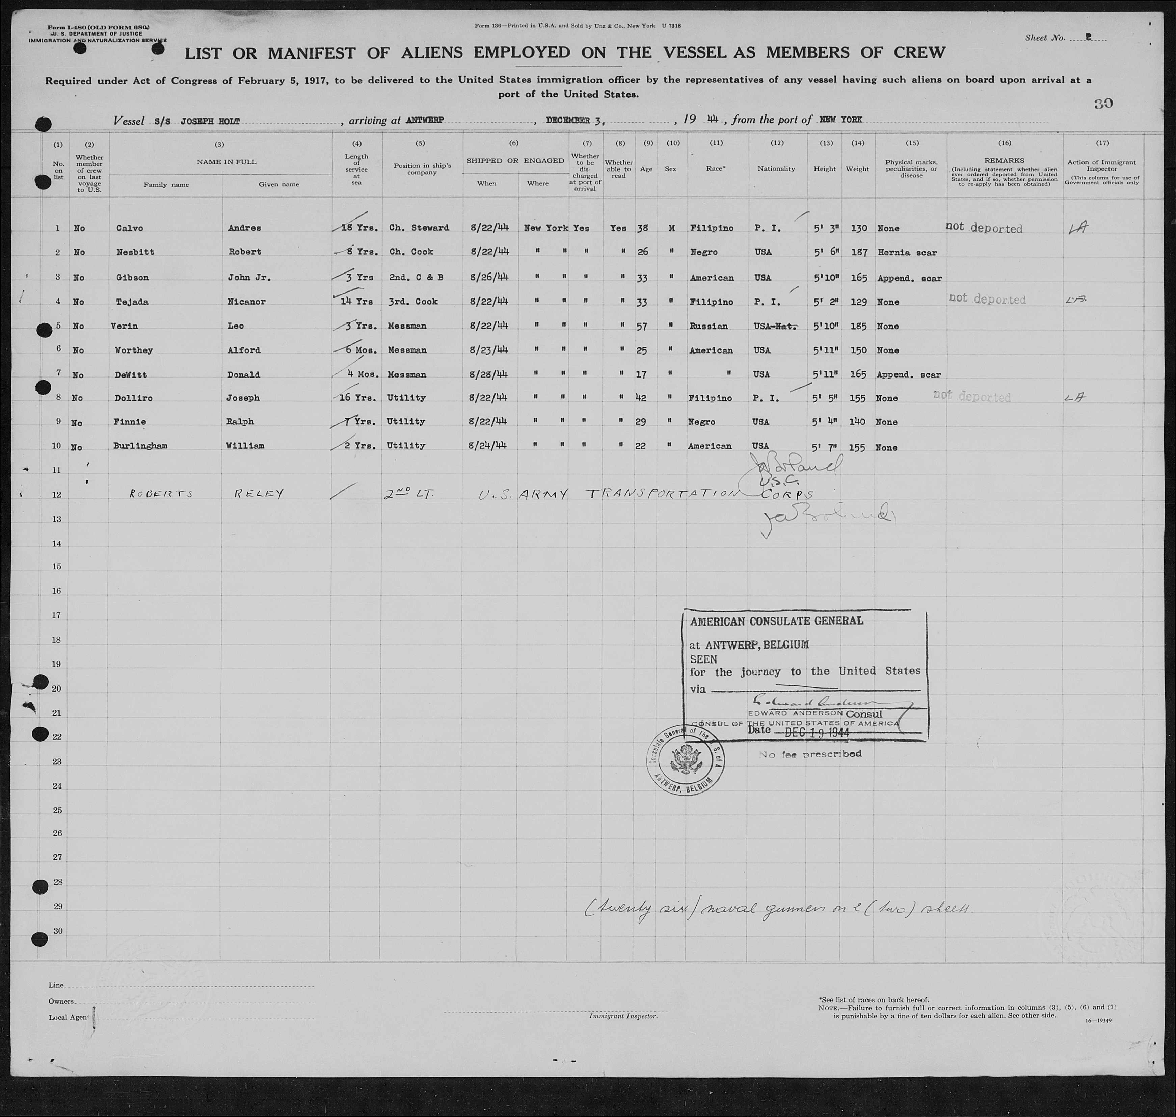Image resolution: width=1176 pixels, height=1117 pixels.
Task: Click the family name "Dolliro"
Action: (x=133, y=398)
